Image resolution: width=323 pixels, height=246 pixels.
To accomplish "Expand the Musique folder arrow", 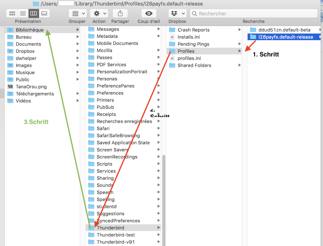I will click(78, 72).
